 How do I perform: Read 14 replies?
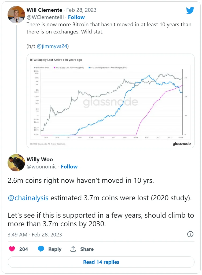click(101, 262)
